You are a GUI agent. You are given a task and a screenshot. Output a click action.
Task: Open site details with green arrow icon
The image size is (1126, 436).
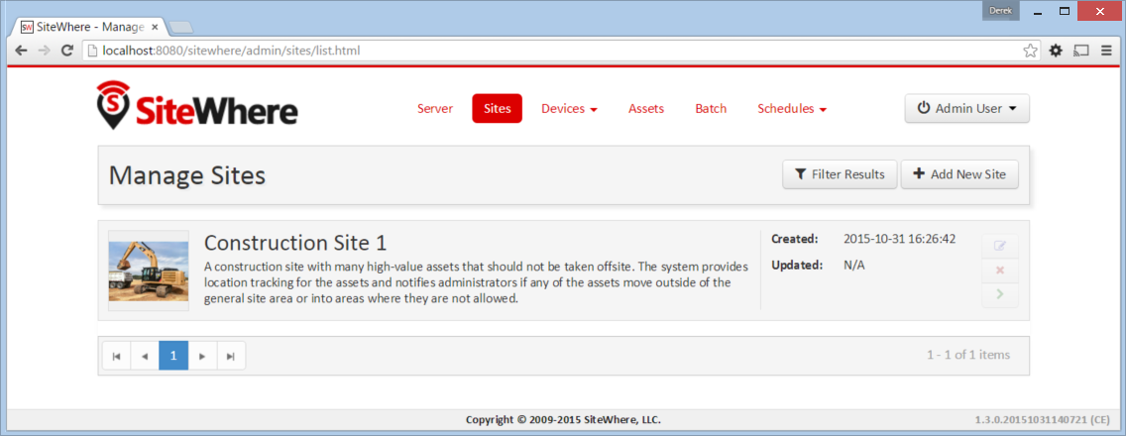999,294
